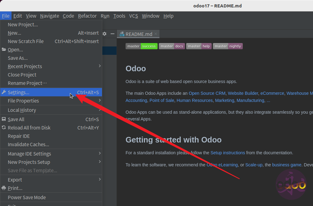Choose Invalidate Caches...
This screenshot has width=313, height=206.
click(51, 144)
